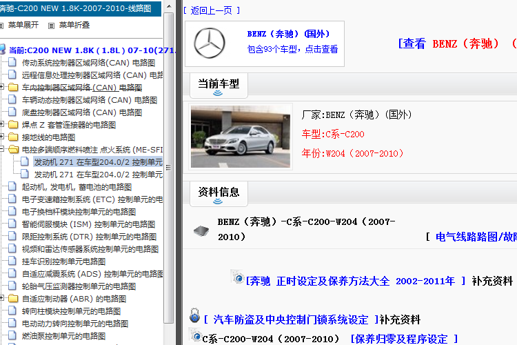Open 远程信息处理控制器区域网络 (CAN) 电路图
The width and height of the screenshot is (517, 345).
pos(92,75)
